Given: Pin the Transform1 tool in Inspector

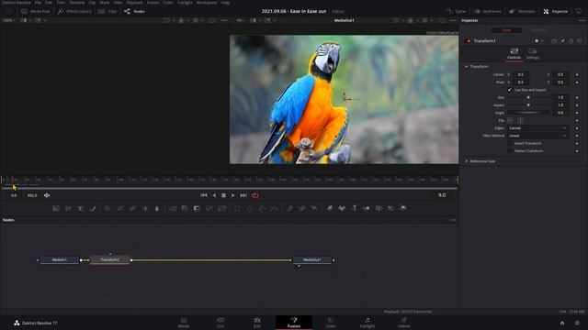Looking at the screenshot, I should click(x=562, y=40).
